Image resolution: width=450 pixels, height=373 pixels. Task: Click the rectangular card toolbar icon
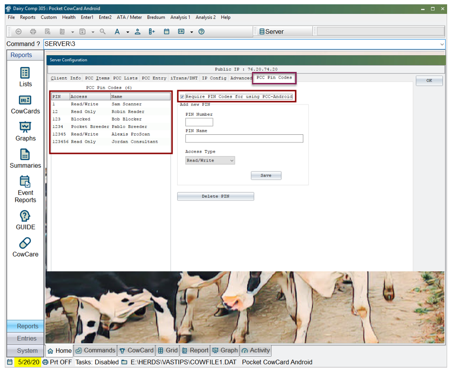[181, 32]
